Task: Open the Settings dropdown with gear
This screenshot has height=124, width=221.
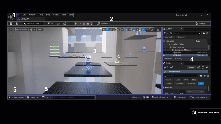Action: (201, 24)
